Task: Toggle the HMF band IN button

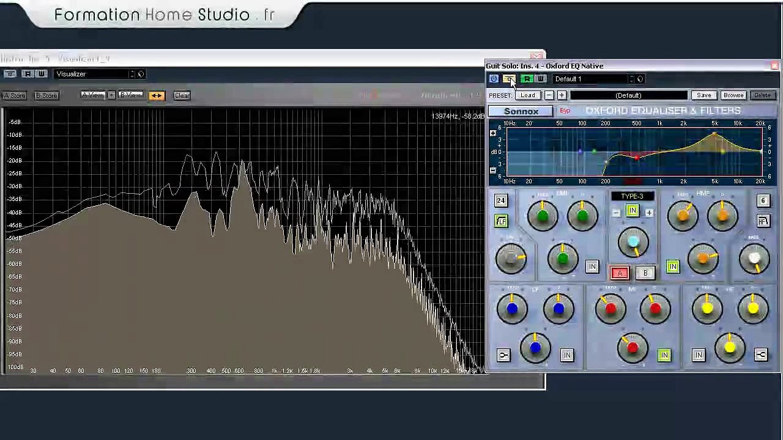Action: point(672,266)
